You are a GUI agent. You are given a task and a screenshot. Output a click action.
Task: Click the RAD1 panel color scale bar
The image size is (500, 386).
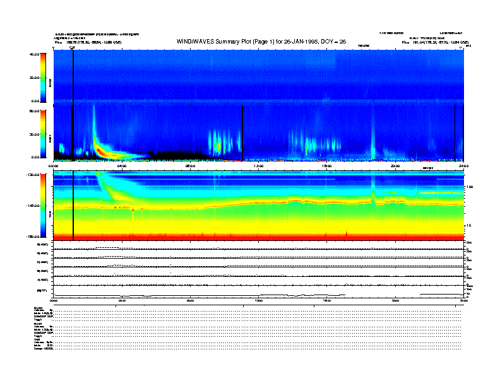[x=43, y=134]
